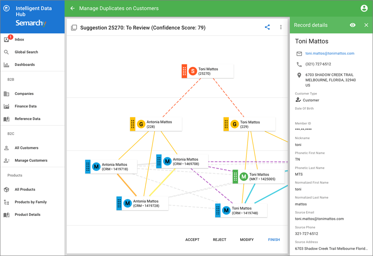The height and width of the screenshot is (256, 373).
Task: Open Inbox in the sidebar
Action: (x=32, y=39)
